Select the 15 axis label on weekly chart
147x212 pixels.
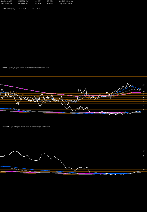(143, 100)
